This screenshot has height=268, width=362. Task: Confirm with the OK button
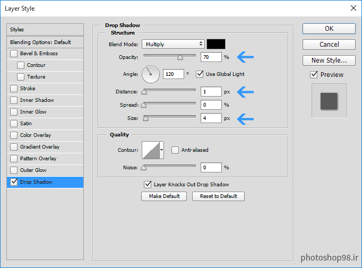(x=329, y=29)
